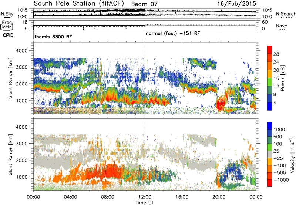This screenshot has width=296, height=205.
Task: Click the 'Power [dB]' colorbar label
Action: [283, 78]
